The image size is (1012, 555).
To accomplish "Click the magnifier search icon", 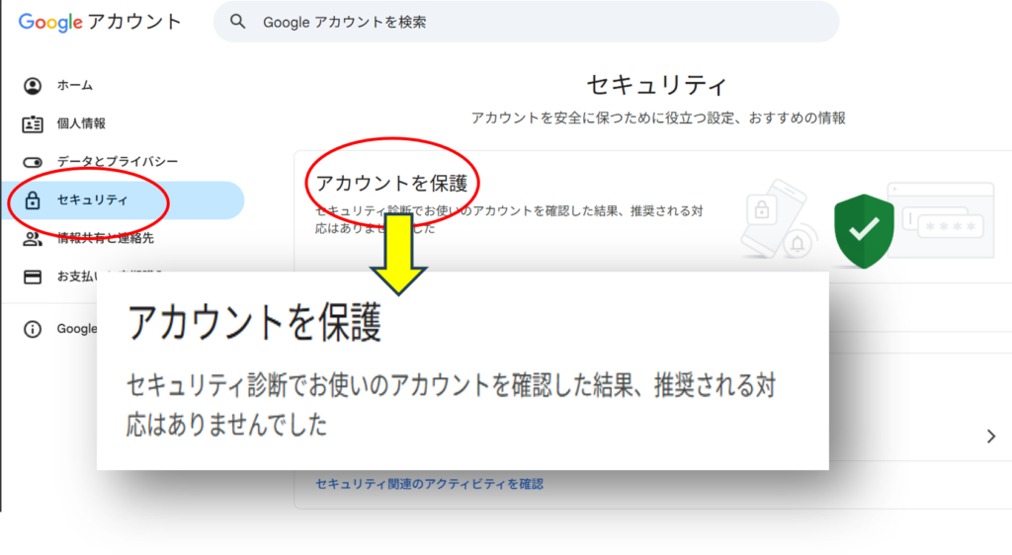I will (237, 22).
